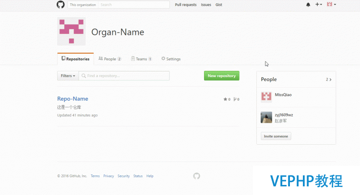The image size is (360, 195).
Task: Open the user avatar menu
Action: pos(331,4)
